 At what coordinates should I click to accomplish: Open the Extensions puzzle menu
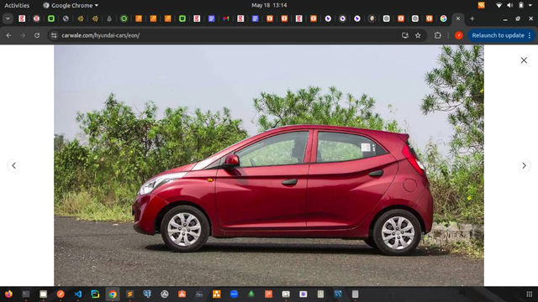pyautogui.click(x=437, y=35)
